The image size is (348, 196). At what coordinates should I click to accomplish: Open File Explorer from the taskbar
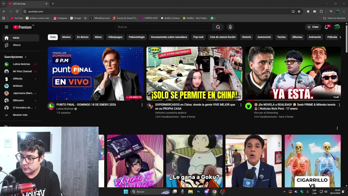coord(191,192)
